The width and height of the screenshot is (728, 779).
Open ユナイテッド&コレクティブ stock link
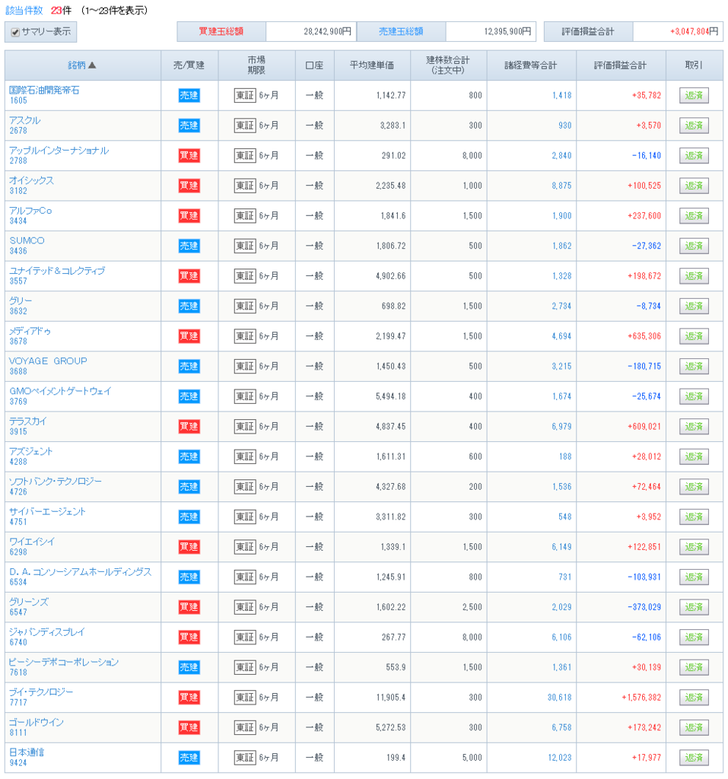(57, 270)
